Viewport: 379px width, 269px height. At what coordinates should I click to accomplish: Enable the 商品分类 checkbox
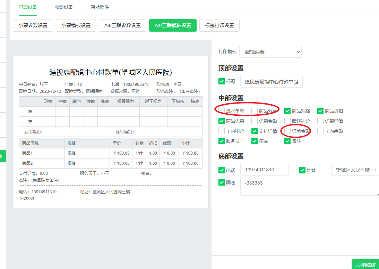(255, 111)
